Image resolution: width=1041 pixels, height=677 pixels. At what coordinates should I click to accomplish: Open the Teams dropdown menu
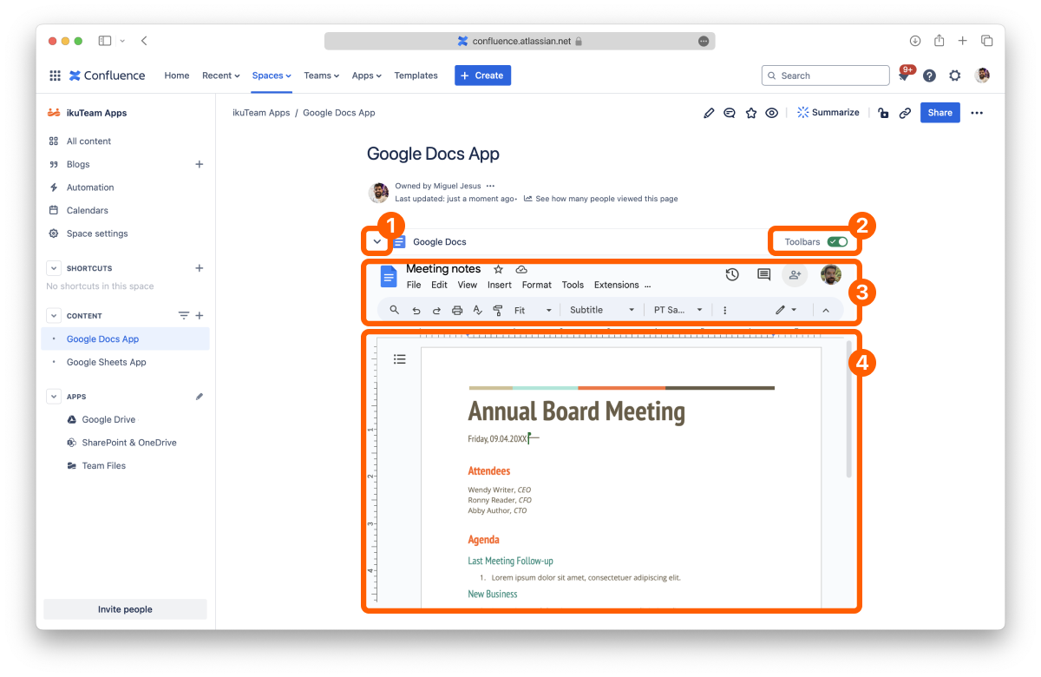tap(321, 76)
